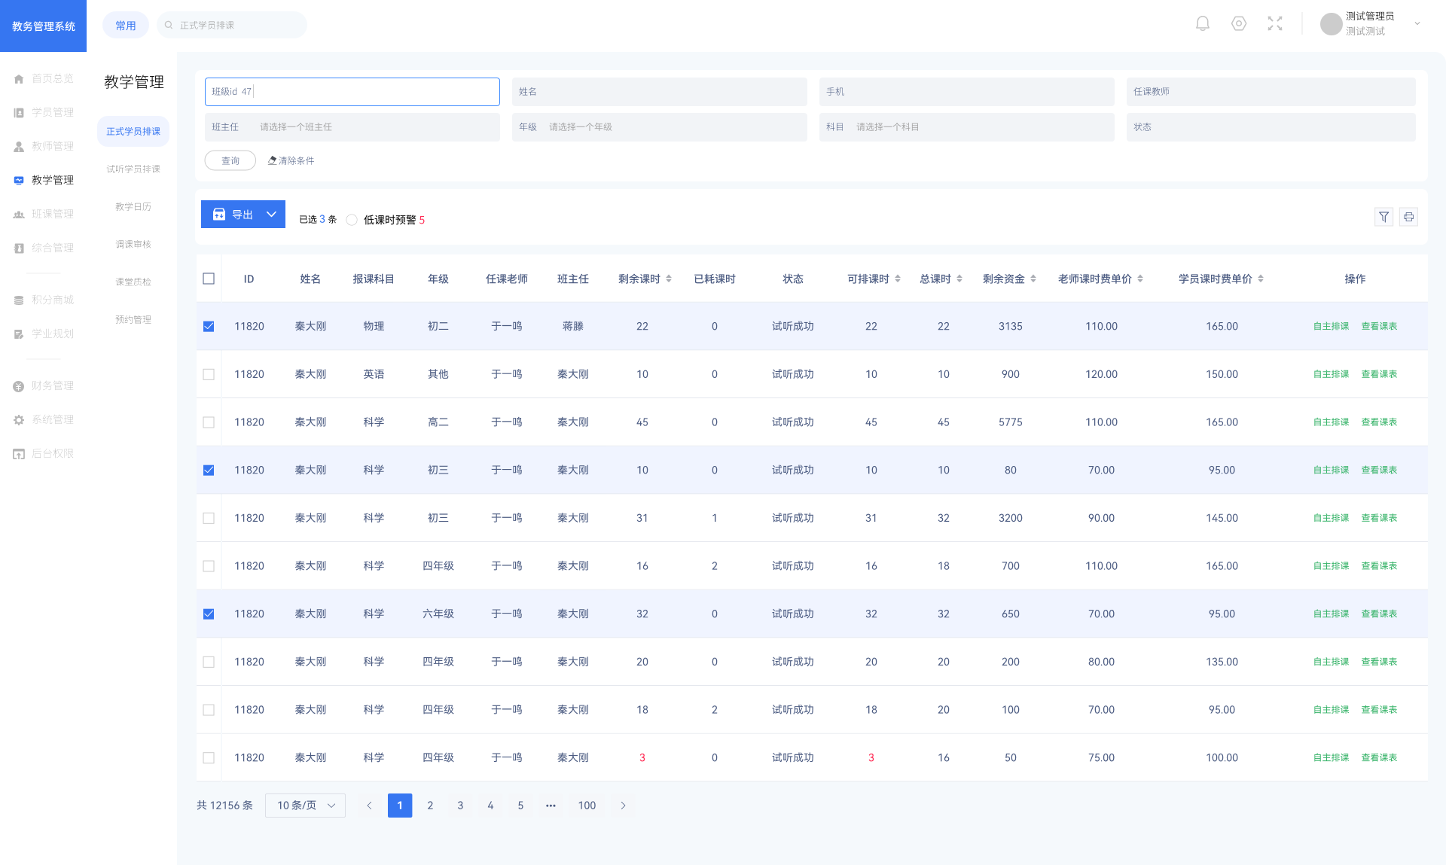Open the 班主任 select dropdown
This screenshot has height=865, width=1446.
tap(352, 126)
